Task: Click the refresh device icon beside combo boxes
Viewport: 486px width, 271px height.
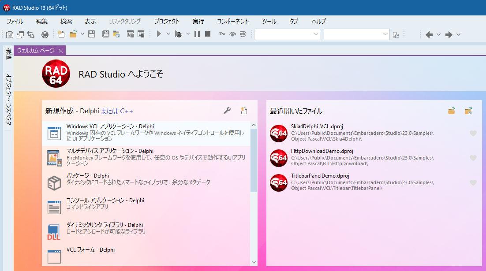Action: point(396,35)
